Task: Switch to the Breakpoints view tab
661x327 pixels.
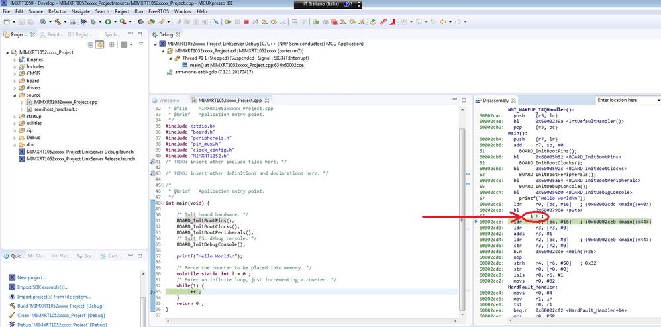Action: (83, 256)
